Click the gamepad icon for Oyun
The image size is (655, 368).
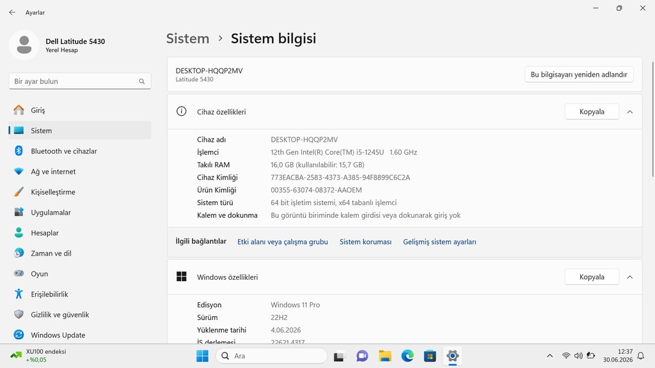19,273
